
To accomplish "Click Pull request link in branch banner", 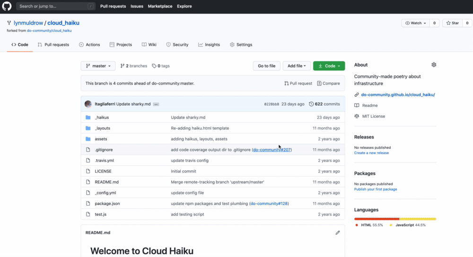I will (298, 84).
